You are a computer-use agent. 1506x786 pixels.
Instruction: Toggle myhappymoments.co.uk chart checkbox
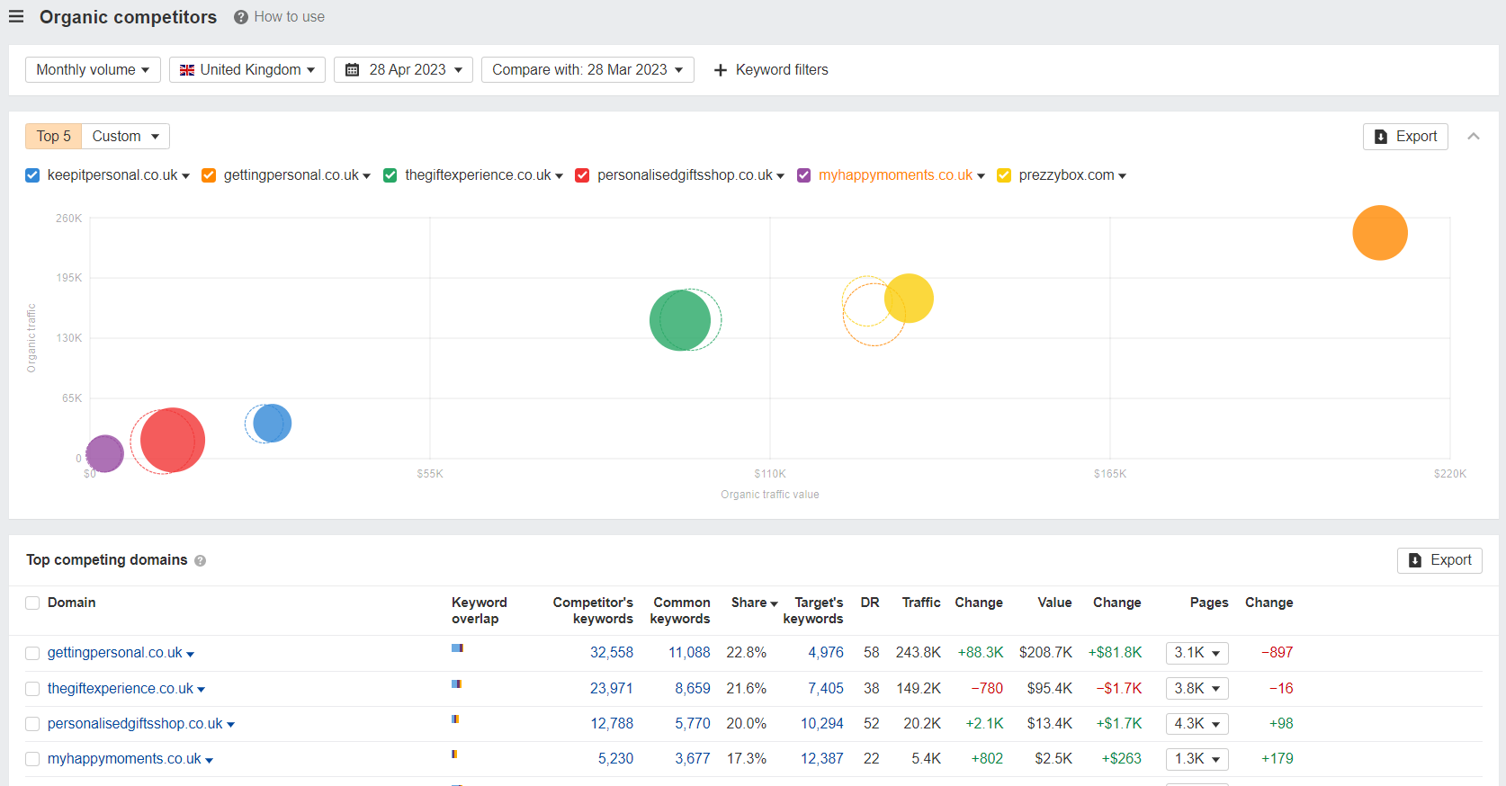click(x=804, y=175)
